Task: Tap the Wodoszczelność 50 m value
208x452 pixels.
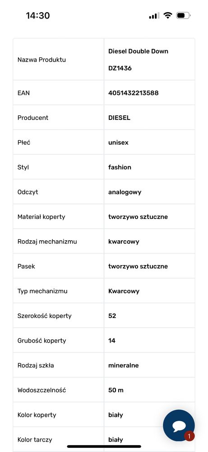Action: pyautogui.click(x=116, y=390)
